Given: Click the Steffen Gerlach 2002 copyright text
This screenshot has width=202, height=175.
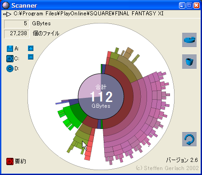Looking at the screenshot, I should click(x=167, y=168).
